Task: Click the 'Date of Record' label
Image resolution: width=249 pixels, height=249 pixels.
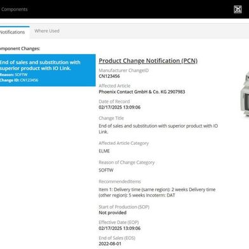Action: coord(114,102)
